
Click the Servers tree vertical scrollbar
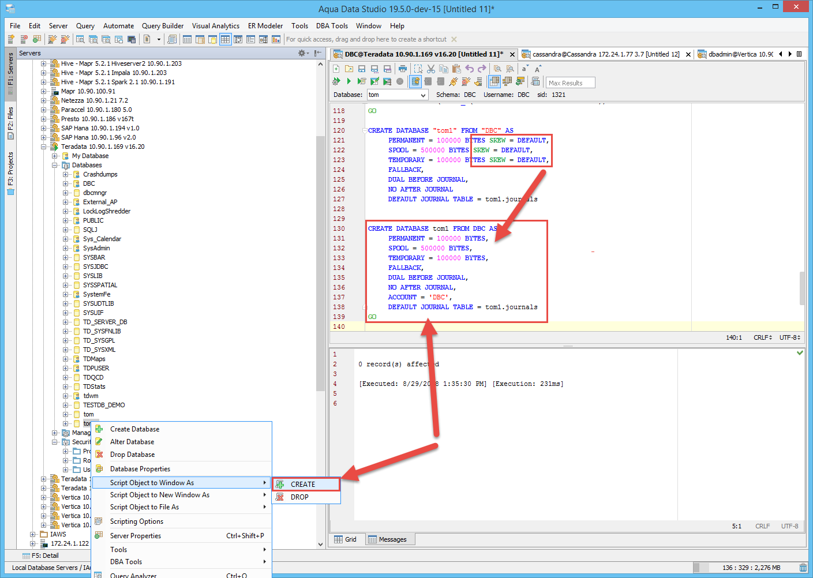click(321, 303)
